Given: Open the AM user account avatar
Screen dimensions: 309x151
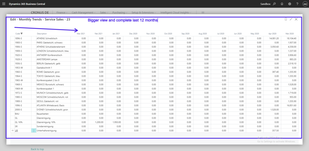Looking at the screenshot, I should 304,4.
